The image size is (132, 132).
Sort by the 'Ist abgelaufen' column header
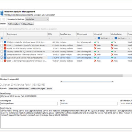(119, 34)
